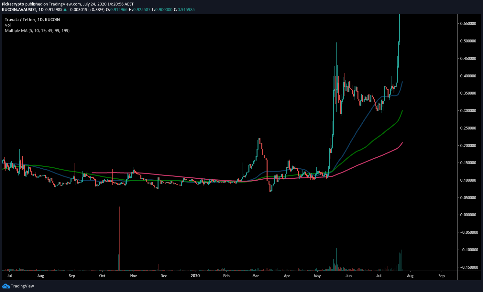Click the TradingView cloud logo icon
Image resolution: width=483 pixels, height=292 pixels.
coord(6,286)
